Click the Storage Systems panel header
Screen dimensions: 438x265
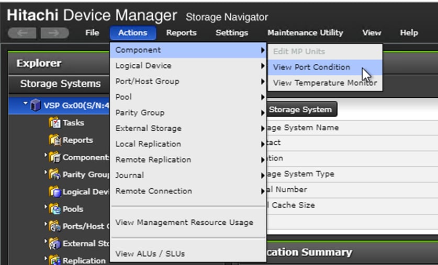tap(59, 84)
